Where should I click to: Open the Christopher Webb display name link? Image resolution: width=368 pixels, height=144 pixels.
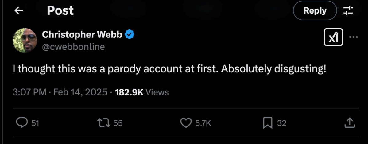(x=83, y=35)
